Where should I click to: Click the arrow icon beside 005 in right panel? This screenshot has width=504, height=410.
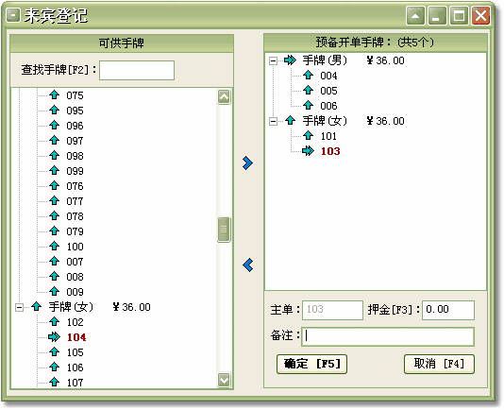[309, 91]
